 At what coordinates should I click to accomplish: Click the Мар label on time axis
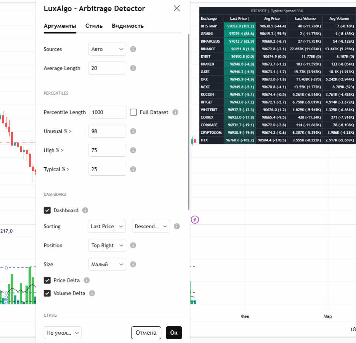[x=328, y=316]
